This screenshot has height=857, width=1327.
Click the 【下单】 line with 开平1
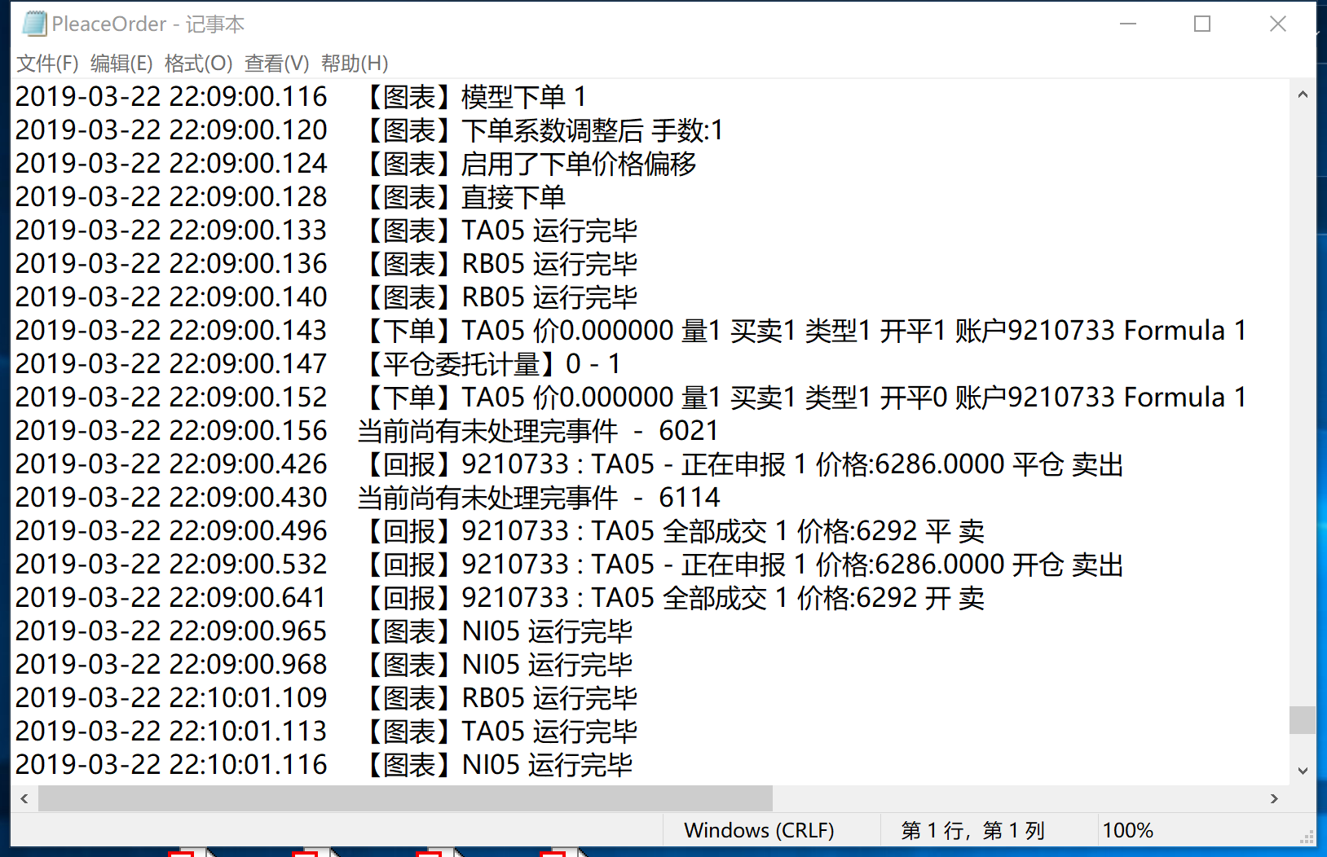(631, 331)
